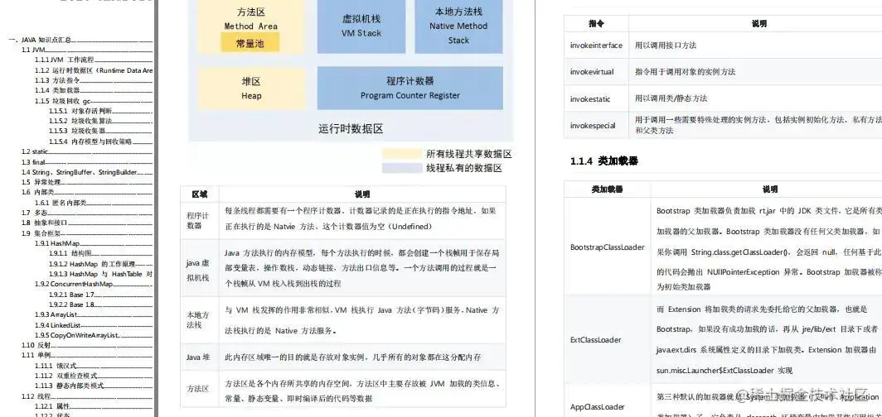The image size is (882, 417).
Task: Select the '程序计数器' row label cell
Action: [200, 221]
